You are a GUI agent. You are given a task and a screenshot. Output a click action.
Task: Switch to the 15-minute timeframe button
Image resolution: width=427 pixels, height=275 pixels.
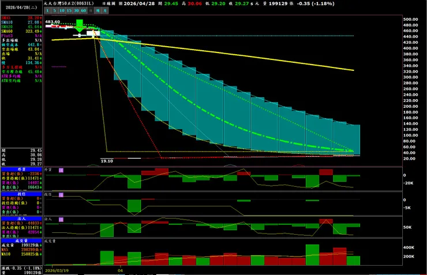[x=69, y=10]
